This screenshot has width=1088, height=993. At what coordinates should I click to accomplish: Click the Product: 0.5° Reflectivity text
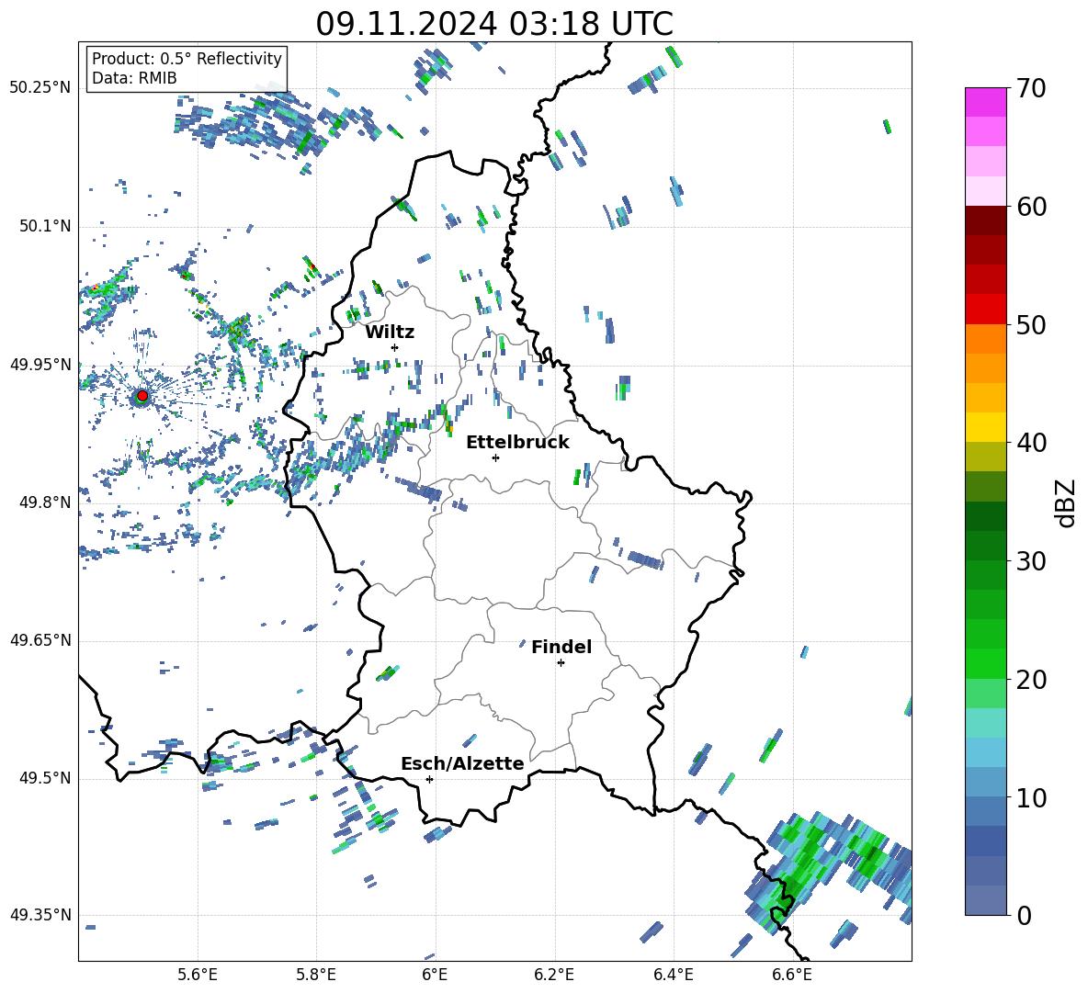[x=187, y=58]
